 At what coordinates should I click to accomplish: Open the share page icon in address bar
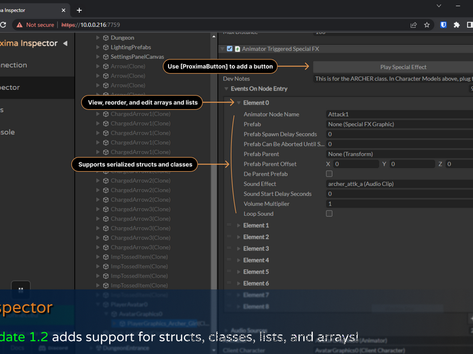413,25
